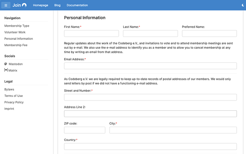Open the Documentation menu item
246x154 pixels.
point(77,5)
